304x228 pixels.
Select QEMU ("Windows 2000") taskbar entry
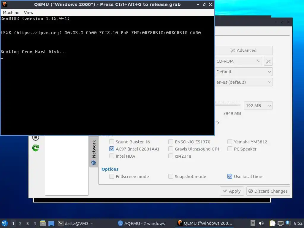[205, 223]
